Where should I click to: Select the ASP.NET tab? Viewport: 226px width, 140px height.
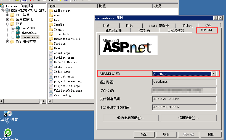point(206,30)
